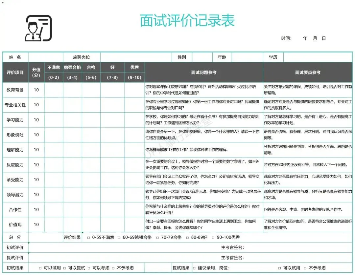Select the 面试问题参考 header
This screenshot has height=275, width=355.
(x=204, y=72)
